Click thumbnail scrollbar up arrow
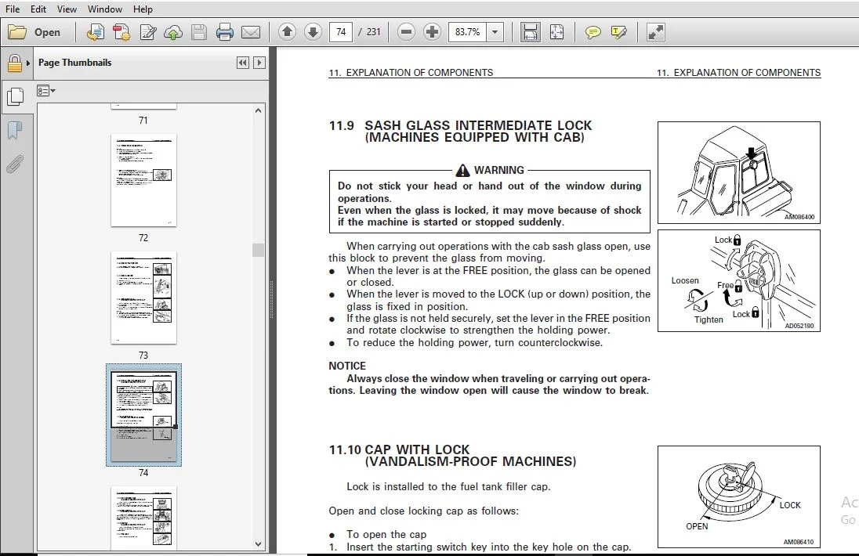Screen dimensions: 859x556 [x=259, y=110]
